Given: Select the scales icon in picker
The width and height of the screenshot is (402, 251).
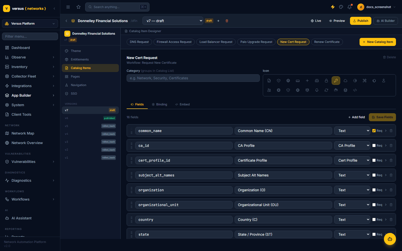Looking at the screenshot, I should coord(307,90).
